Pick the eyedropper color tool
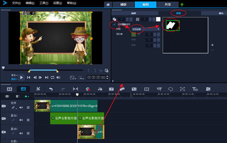227x143 pixels. click(x=138, y=34)
